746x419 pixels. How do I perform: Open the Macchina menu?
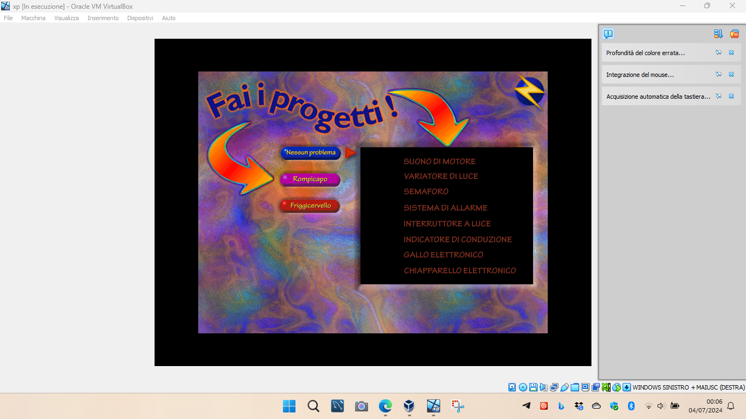pyautogui.click(x=33, y=18)
